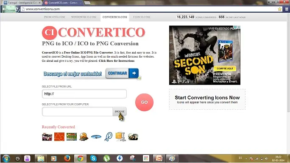
Task: Close the Taringa tab
Action: click(39, 3)
